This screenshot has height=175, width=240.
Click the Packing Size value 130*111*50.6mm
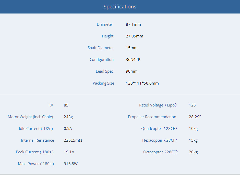click(x=142, y=83)
